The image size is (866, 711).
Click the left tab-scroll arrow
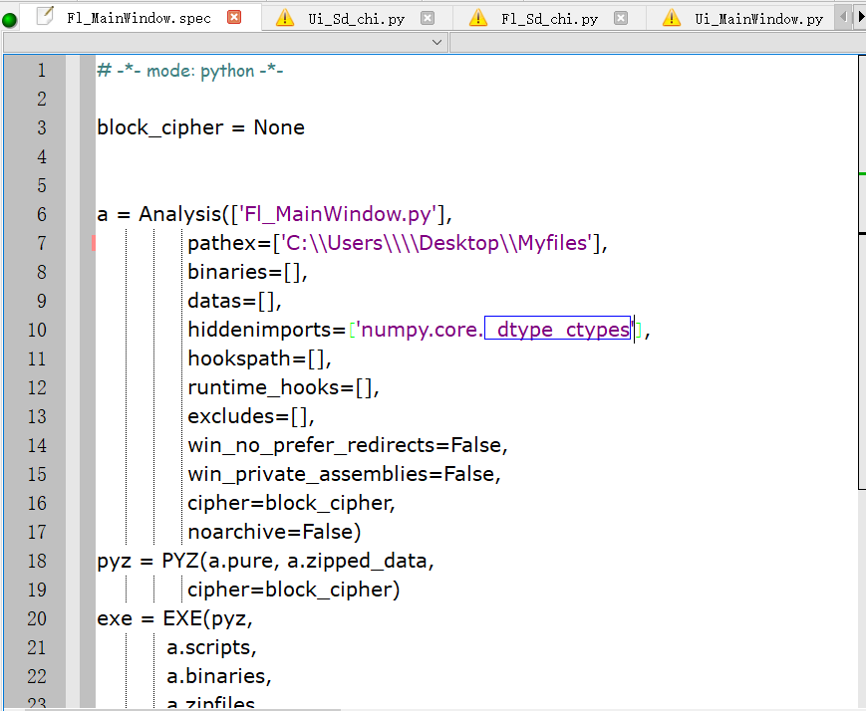(842, 17)
